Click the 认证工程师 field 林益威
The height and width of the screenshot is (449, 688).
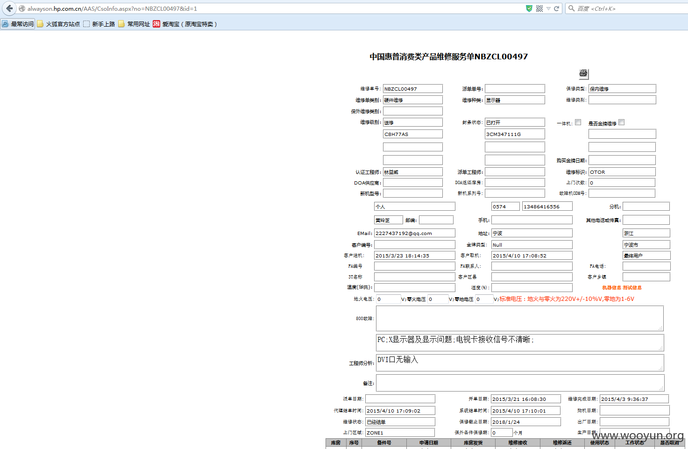pyautogui.click(x=413, y=172)
